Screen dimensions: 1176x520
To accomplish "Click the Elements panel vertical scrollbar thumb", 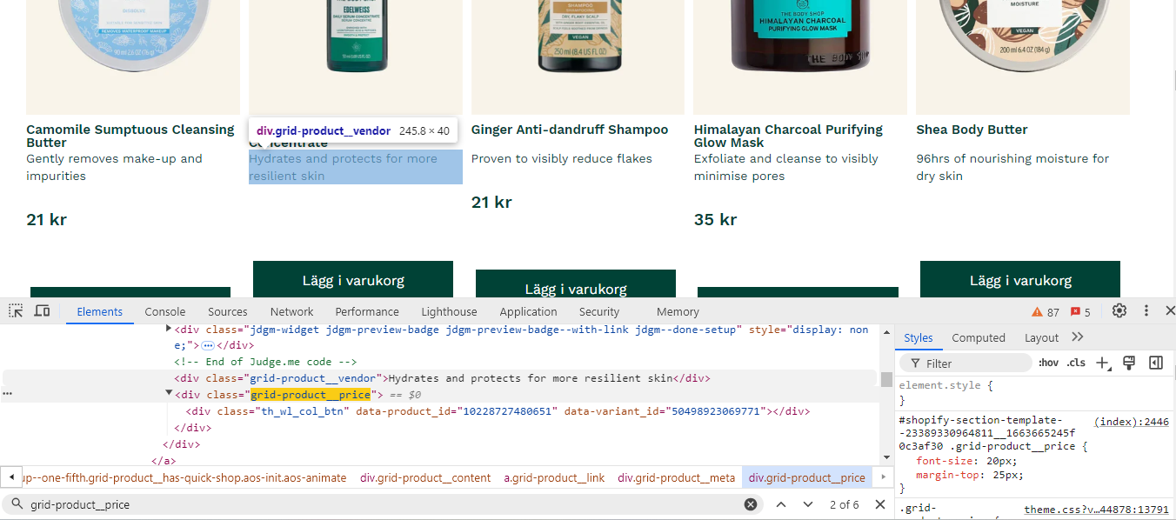I will tap(886, 379).
